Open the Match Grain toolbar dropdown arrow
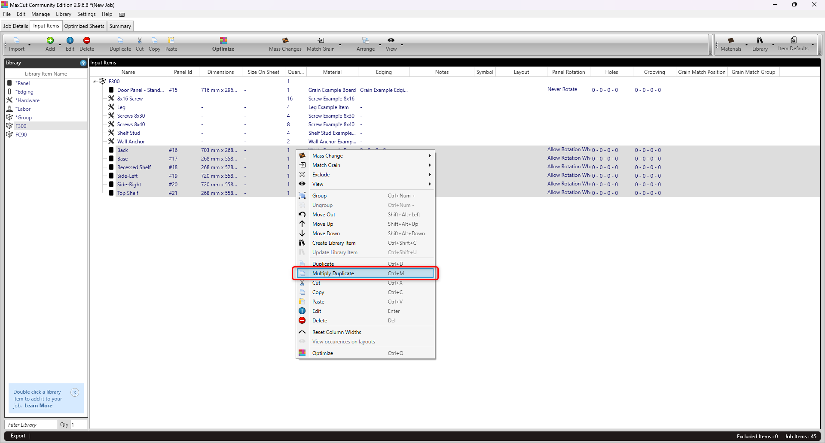 pos(340,45)
